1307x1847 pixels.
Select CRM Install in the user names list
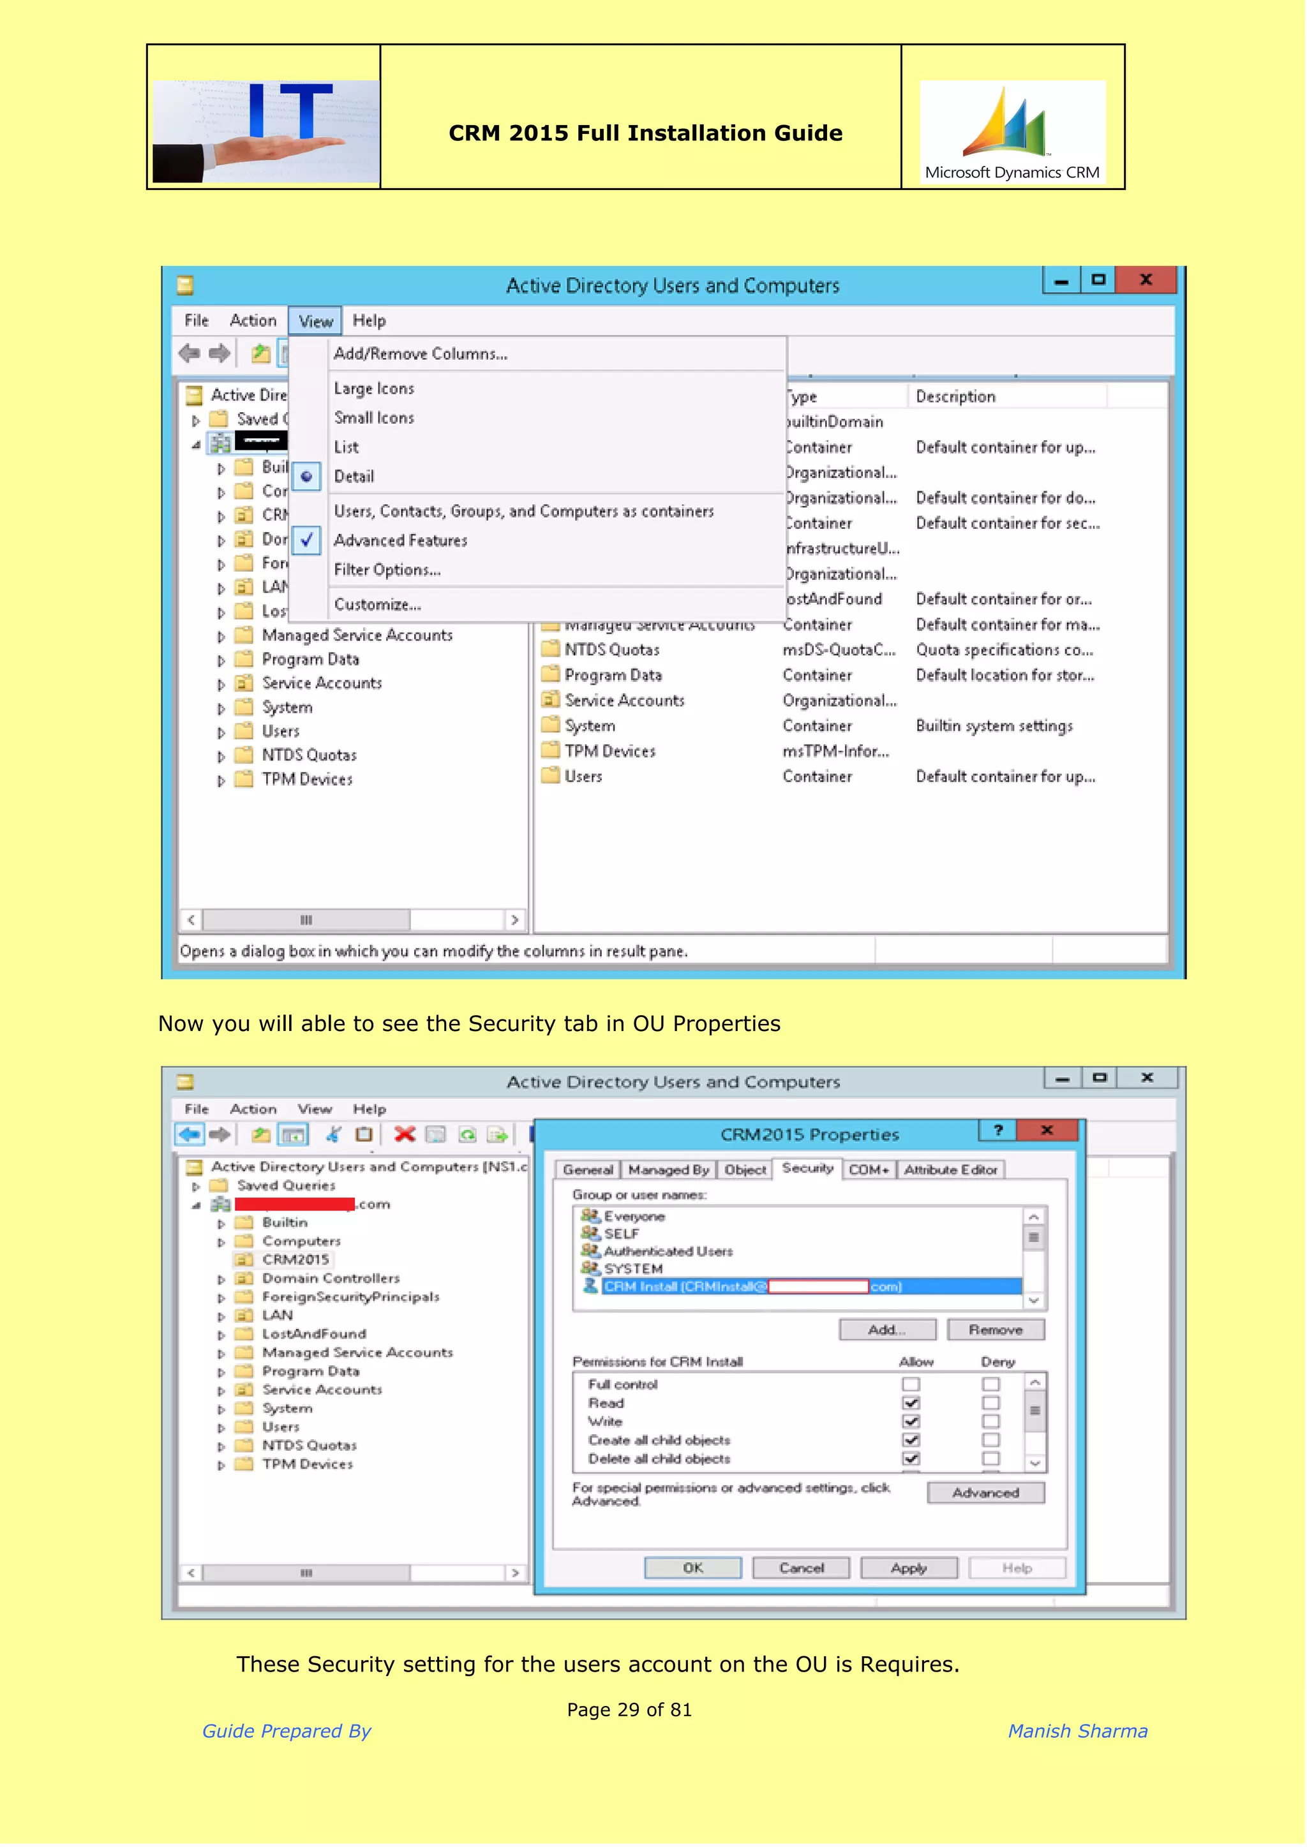point(812,1287)
